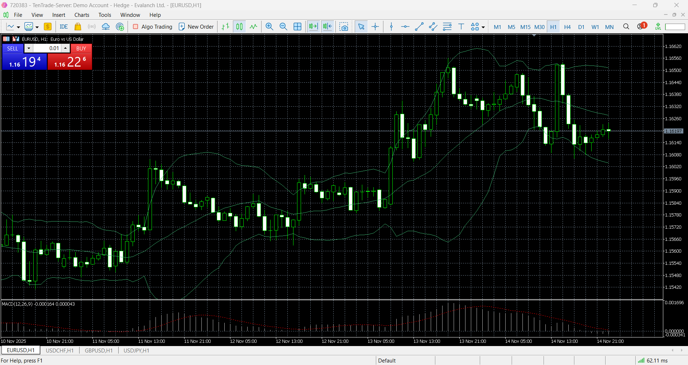Toggle chart auto scroll to end
This screenshot has height=365, width=688.
(313, 27)
